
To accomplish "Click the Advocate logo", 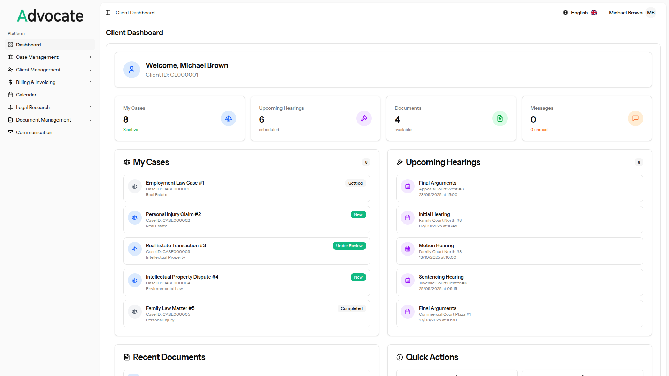I will point(51,16).
